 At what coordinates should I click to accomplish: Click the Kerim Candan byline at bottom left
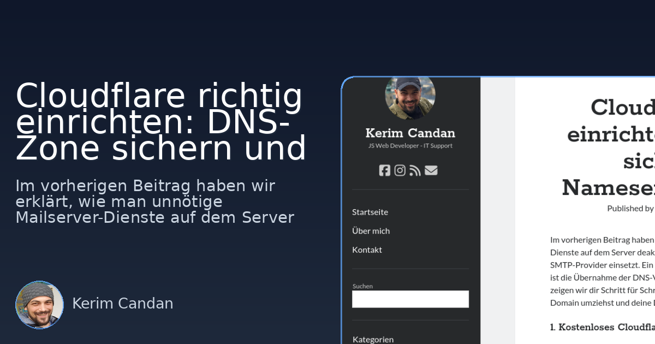click(122, 303)
